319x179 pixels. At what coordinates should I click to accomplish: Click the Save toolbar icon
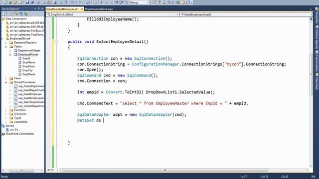point(27,2)
